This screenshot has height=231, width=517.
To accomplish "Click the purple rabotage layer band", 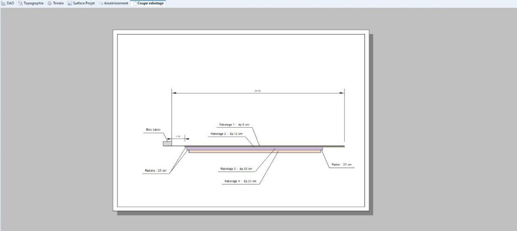I will pos(254,149).
